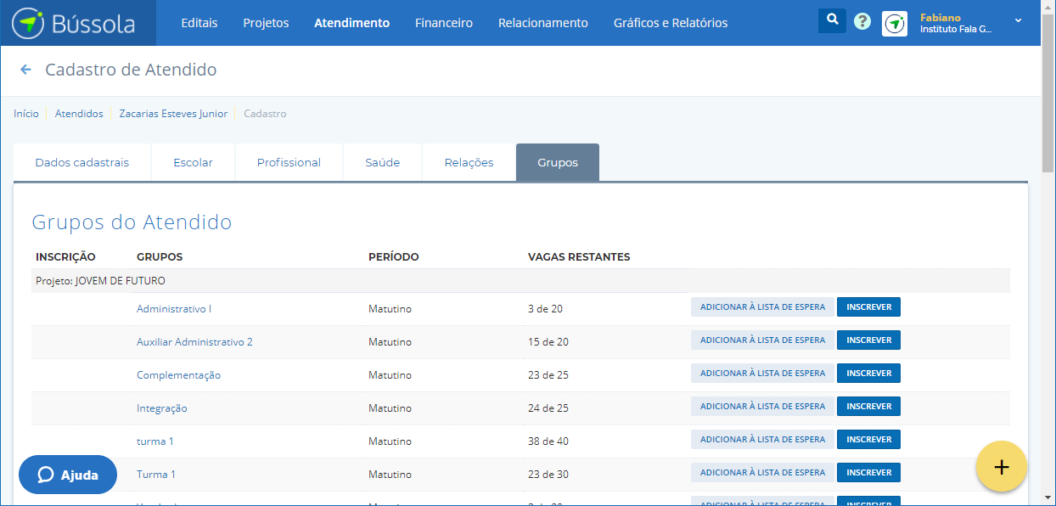Open Gráficos e Relatórios menu

click(x=670, y=23)
